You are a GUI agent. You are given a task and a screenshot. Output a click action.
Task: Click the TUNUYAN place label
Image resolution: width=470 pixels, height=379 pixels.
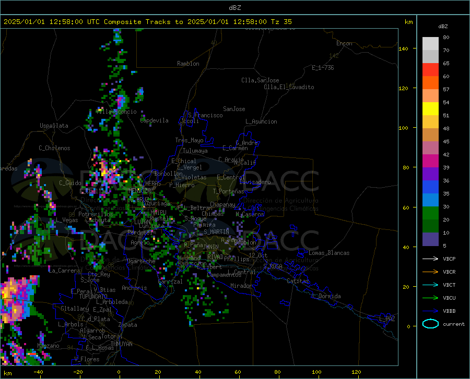click(x=121, y=344)
